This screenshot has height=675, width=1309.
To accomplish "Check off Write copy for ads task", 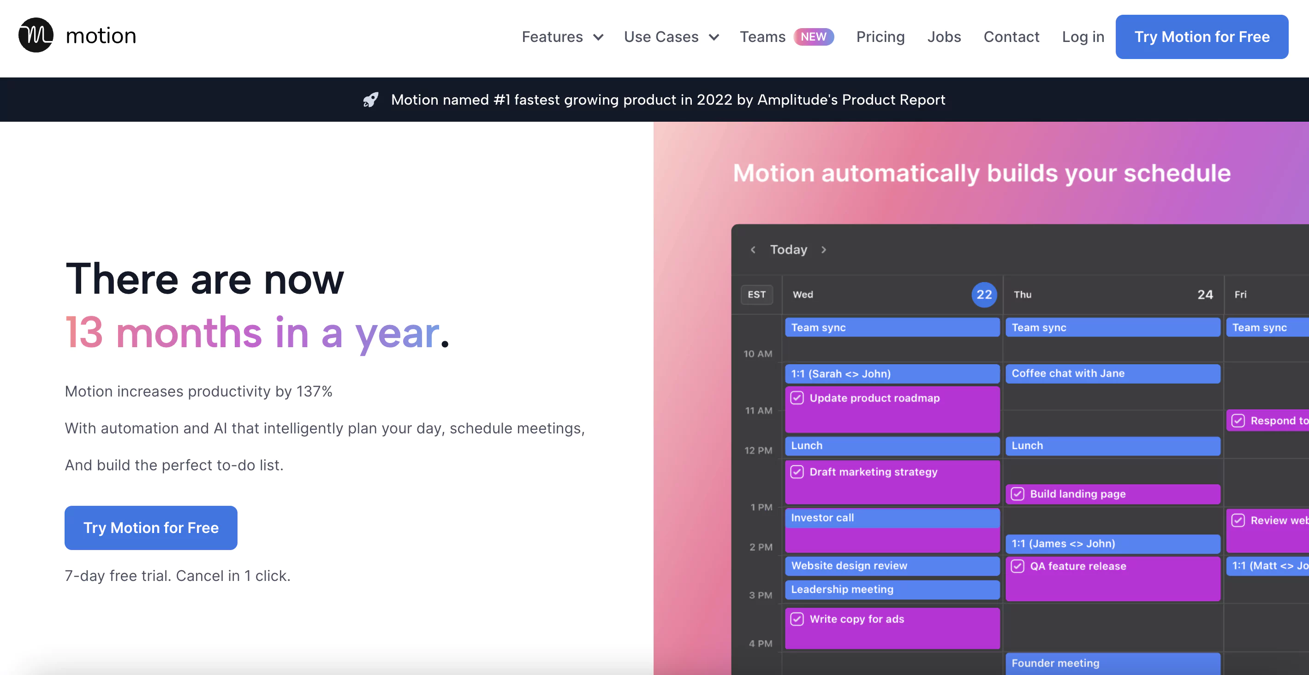I will point(797,619).
